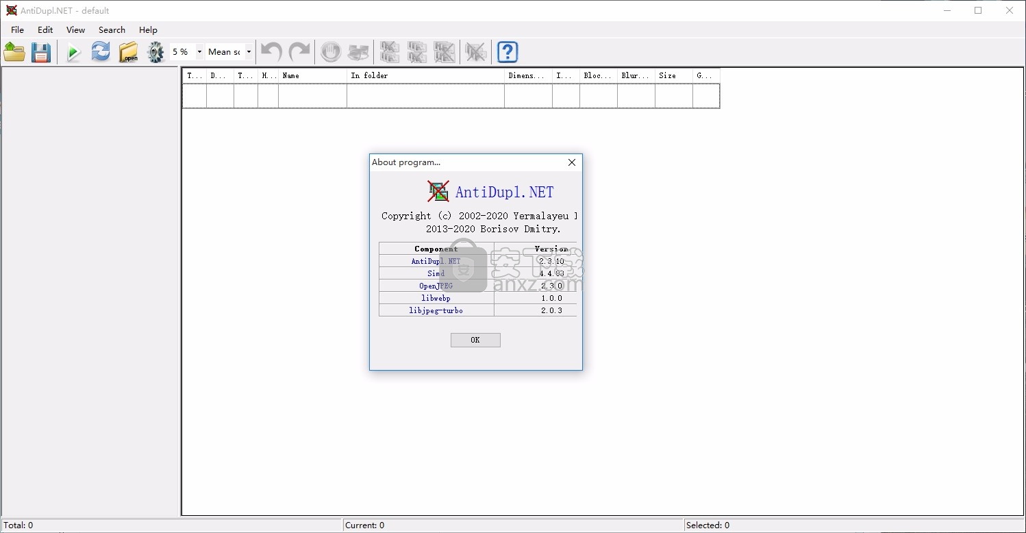The image size is (1026, 533).
Task: Click the toolbar icon with all four pictures crossed
Action: [x=445, y=52]
